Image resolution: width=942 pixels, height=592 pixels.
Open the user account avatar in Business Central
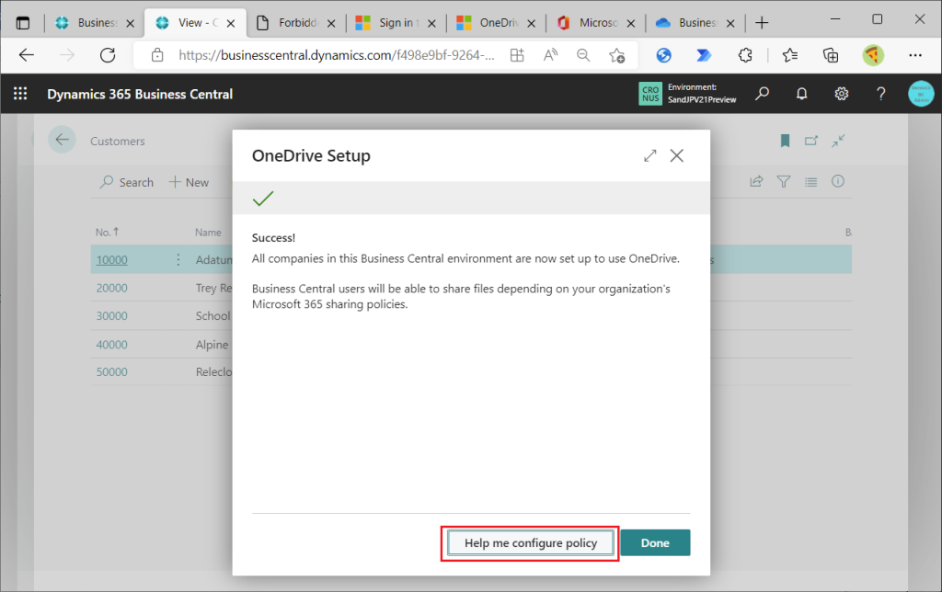pyautogui.click(x=920, y=94)
